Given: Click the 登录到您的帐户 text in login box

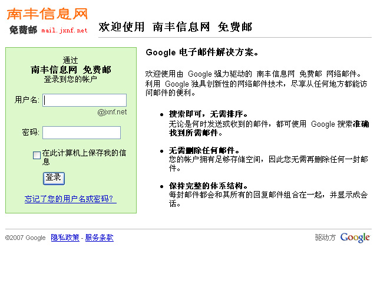Looking at the screenshot, I should coord(71,79).
